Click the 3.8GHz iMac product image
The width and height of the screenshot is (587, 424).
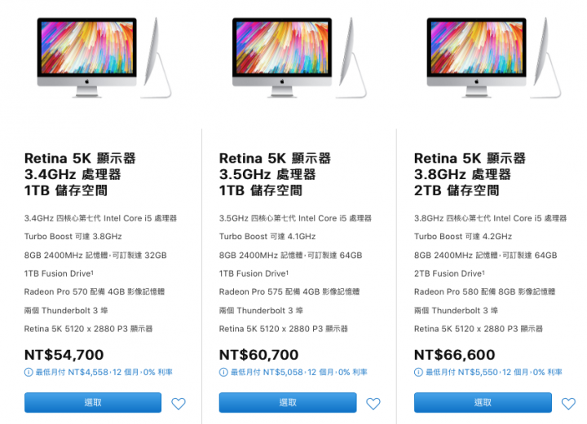[477, 58]
